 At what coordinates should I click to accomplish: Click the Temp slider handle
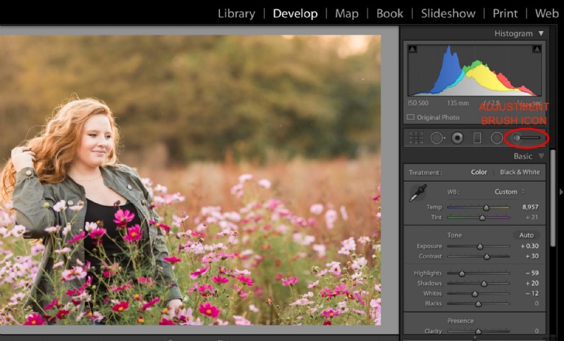point(486,208)
